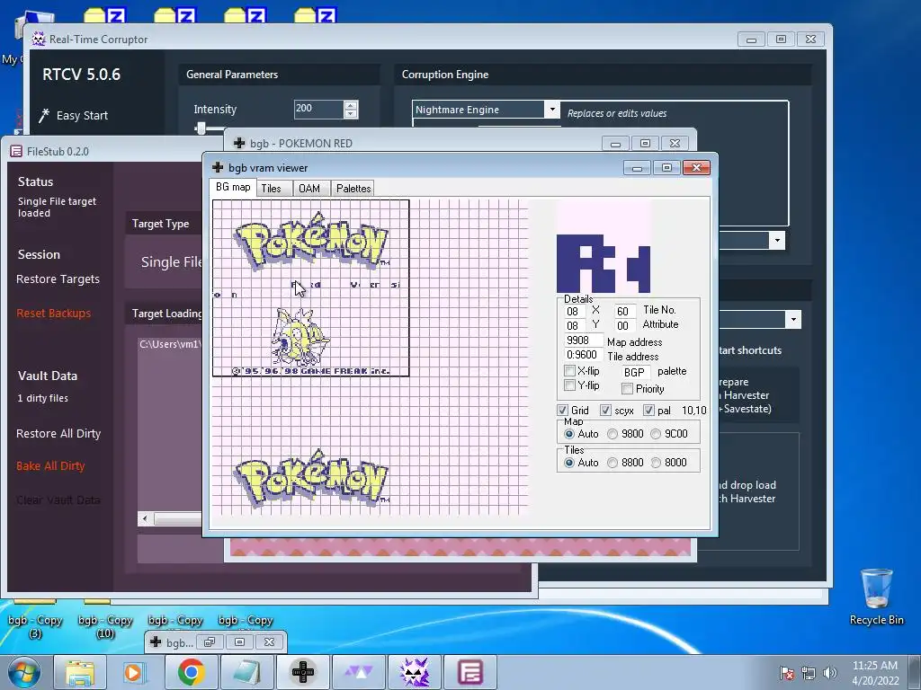Screen dimensions: 921x690
Task: Decrease Intensity spinner down arrow
Action: click(351, 113)
